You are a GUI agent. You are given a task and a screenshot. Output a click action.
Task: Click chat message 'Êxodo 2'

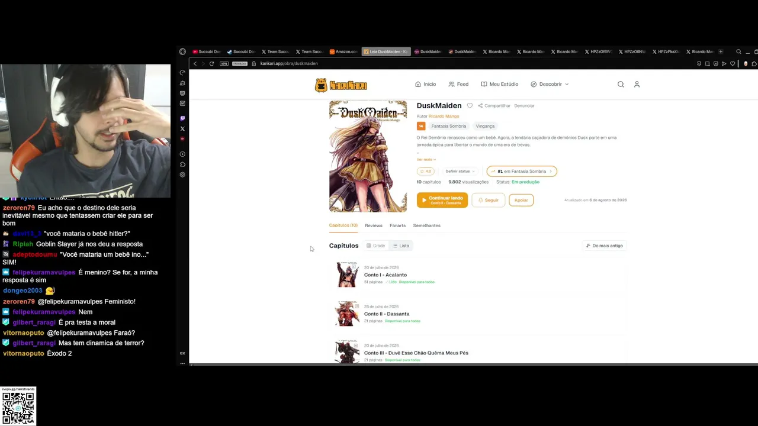(x=59, y=353)
